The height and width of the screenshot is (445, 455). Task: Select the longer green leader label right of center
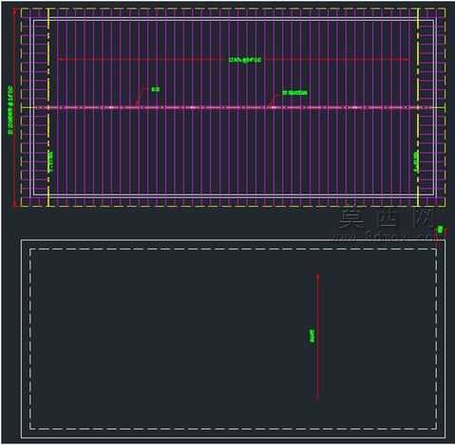tap(294, 93)
